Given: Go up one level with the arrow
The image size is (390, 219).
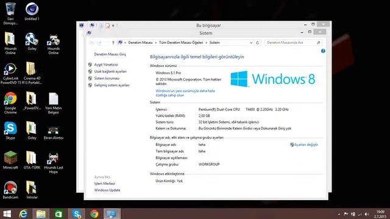Looking at the screenshot, I should coord(113,43).
